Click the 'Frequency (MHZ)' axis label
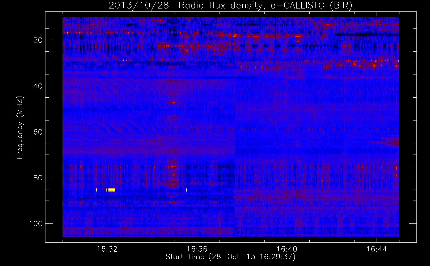This screenshot has width=430, height=266. point(20,128)
